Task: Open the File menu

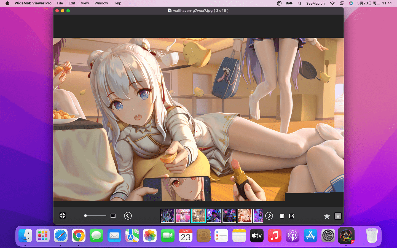Action: pyautogui.click(x=60, y=3)
